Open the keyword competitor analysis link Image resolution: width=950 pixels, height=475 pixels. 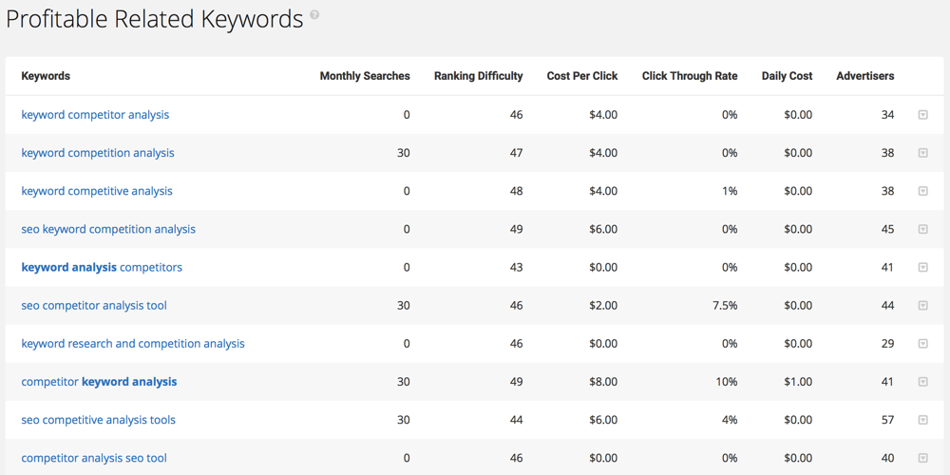pos(95,115)
